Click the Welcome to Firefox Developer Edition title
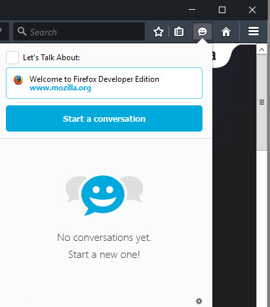The height and width of the screenshot is (307, 270). (94, 79)
